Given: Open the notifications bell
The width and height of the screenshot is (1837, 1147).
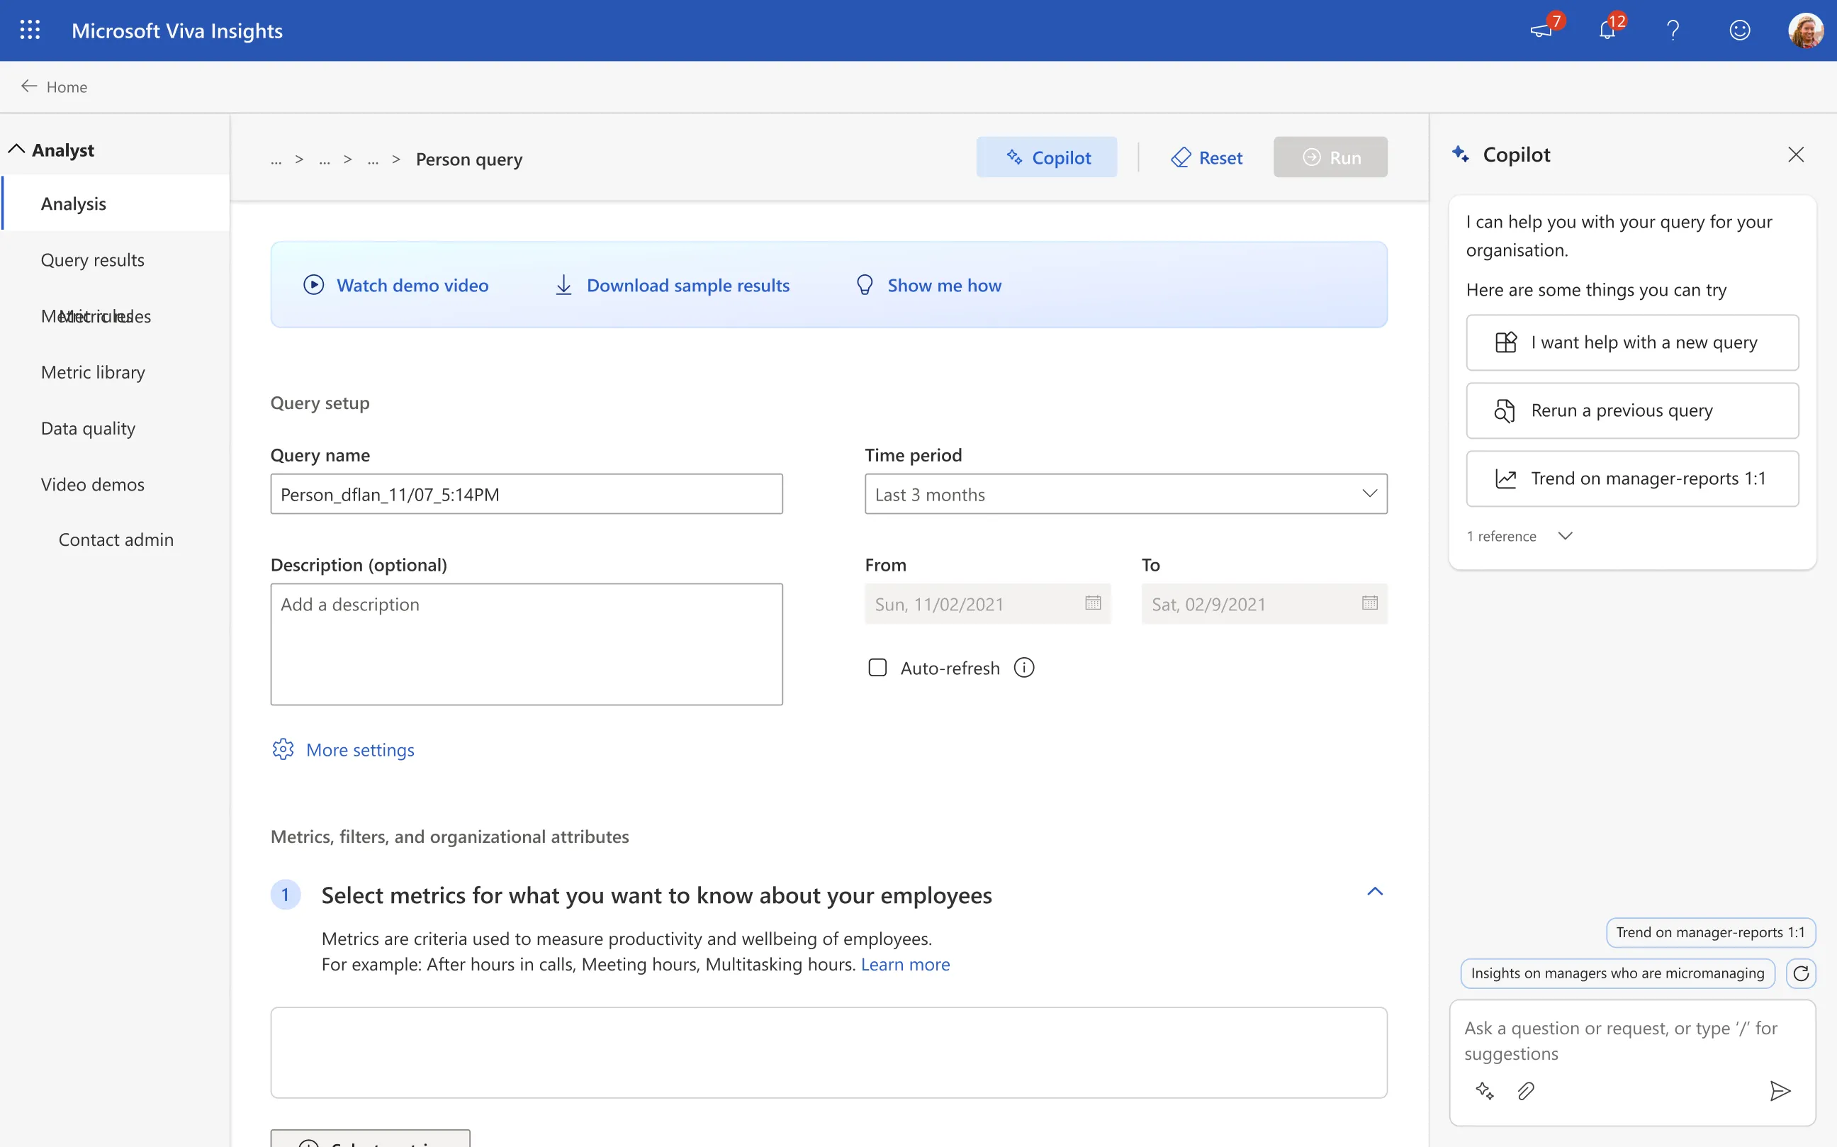Looking at the screenshot, I should [1607, 30].
